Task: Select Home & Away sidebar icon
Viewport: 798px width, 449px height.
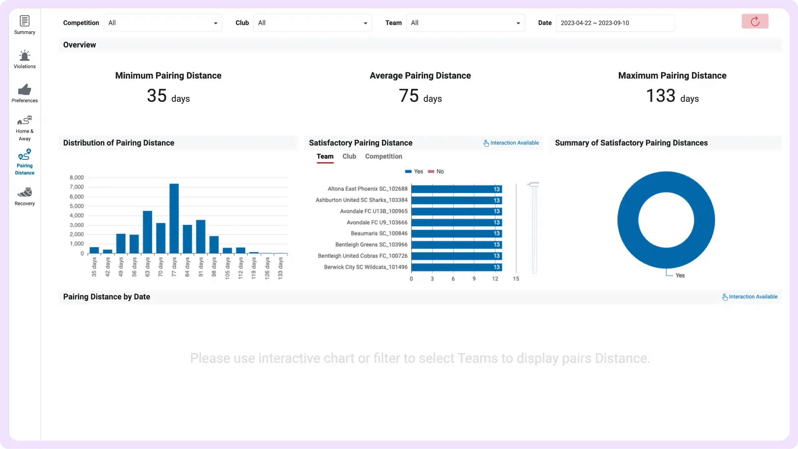Action: [25, 120]
